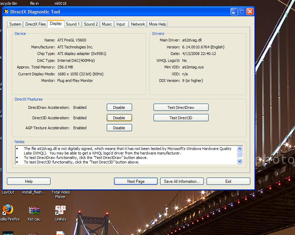Select the Recycle Bin desktop label
The image size is (295, 235).
[x=8, y=3]
